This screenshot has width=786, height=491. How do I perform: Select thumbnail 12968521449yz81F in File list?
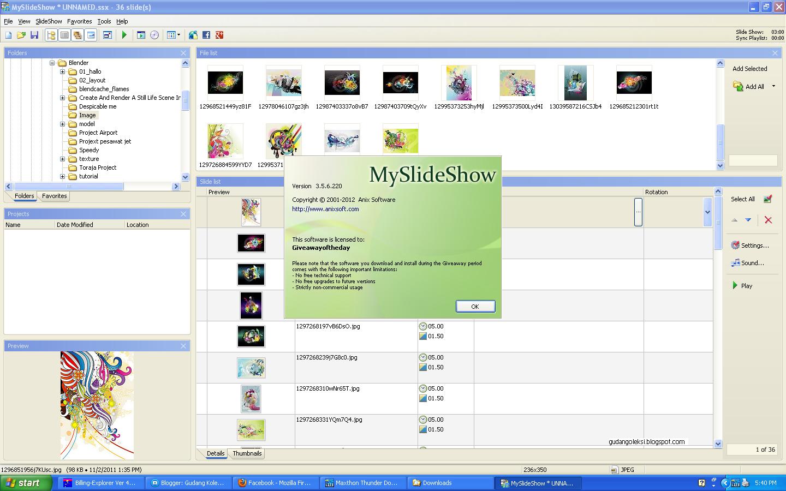tap(225, 87)
